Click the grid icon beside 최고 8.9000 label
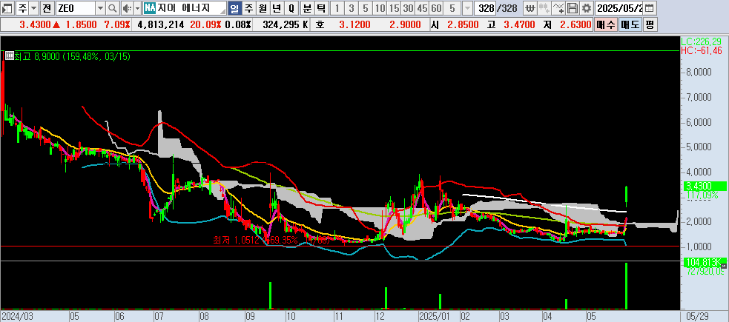The height and width of the screenshot is (322, 729). tap(9, 56)
